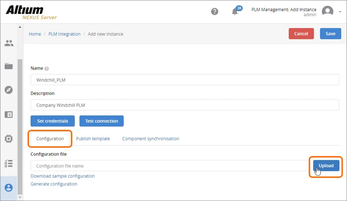Open the Users group sidebar icon

[9, 43]
